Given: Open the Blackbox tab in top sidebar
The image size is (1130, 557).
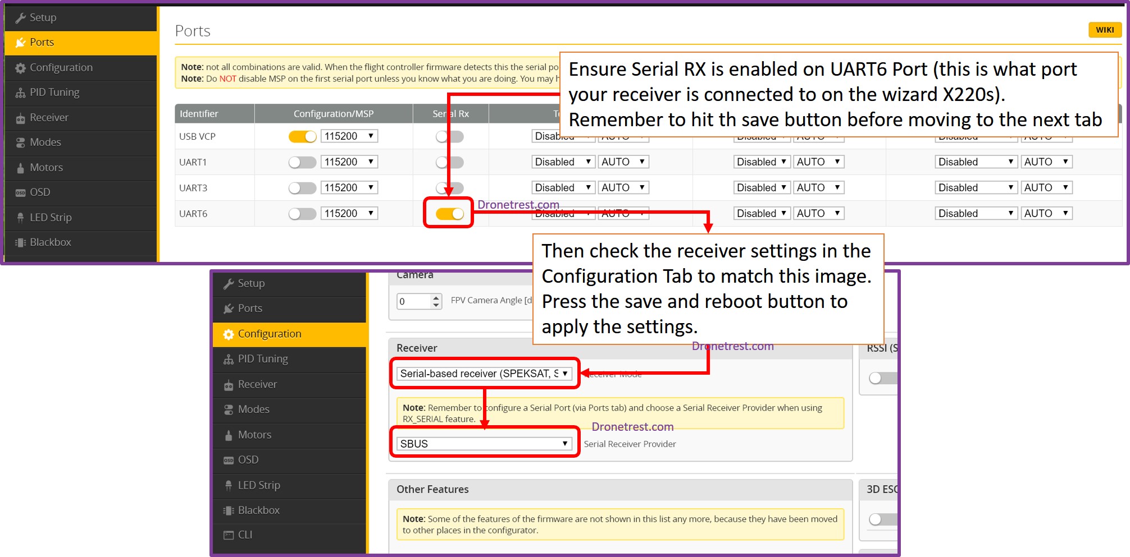Looking at the screenshot, I should click(x=51, y=242).
